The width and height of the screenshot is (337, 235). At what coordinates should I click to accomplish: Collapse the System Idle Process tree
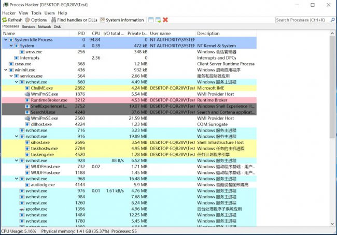click(x=6, y=40)
